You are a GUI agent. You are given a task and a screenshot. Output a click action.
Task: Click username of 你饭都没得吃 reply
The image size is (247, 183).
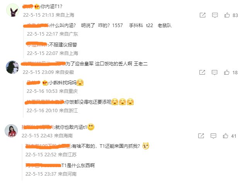[x=44, y=102]
